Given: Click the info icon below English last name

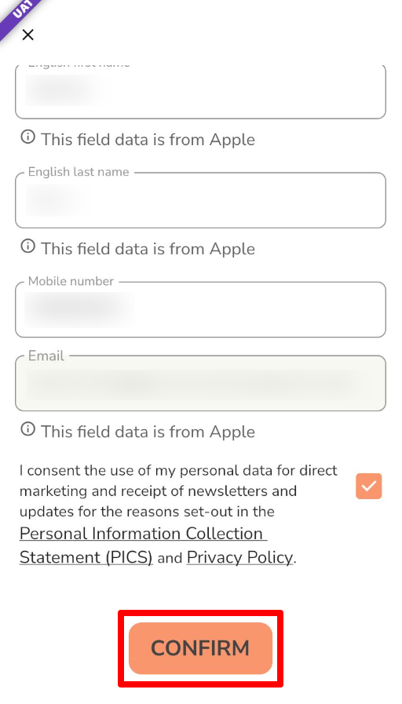Looking at the screenshot, I should (x=27, y=246).
